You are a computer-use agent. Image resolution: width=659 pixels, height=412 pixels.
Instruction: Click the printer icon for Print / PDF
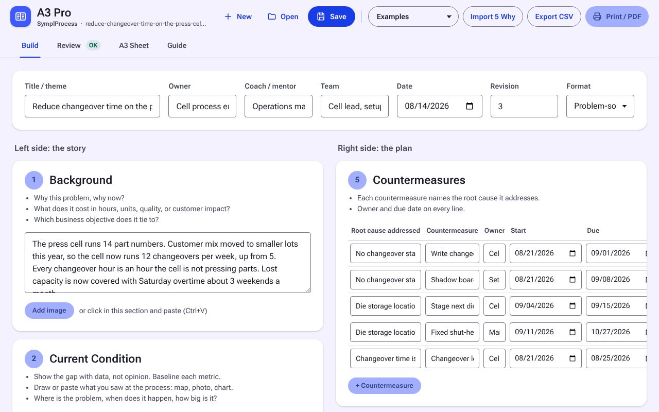(x=597, y=16)
